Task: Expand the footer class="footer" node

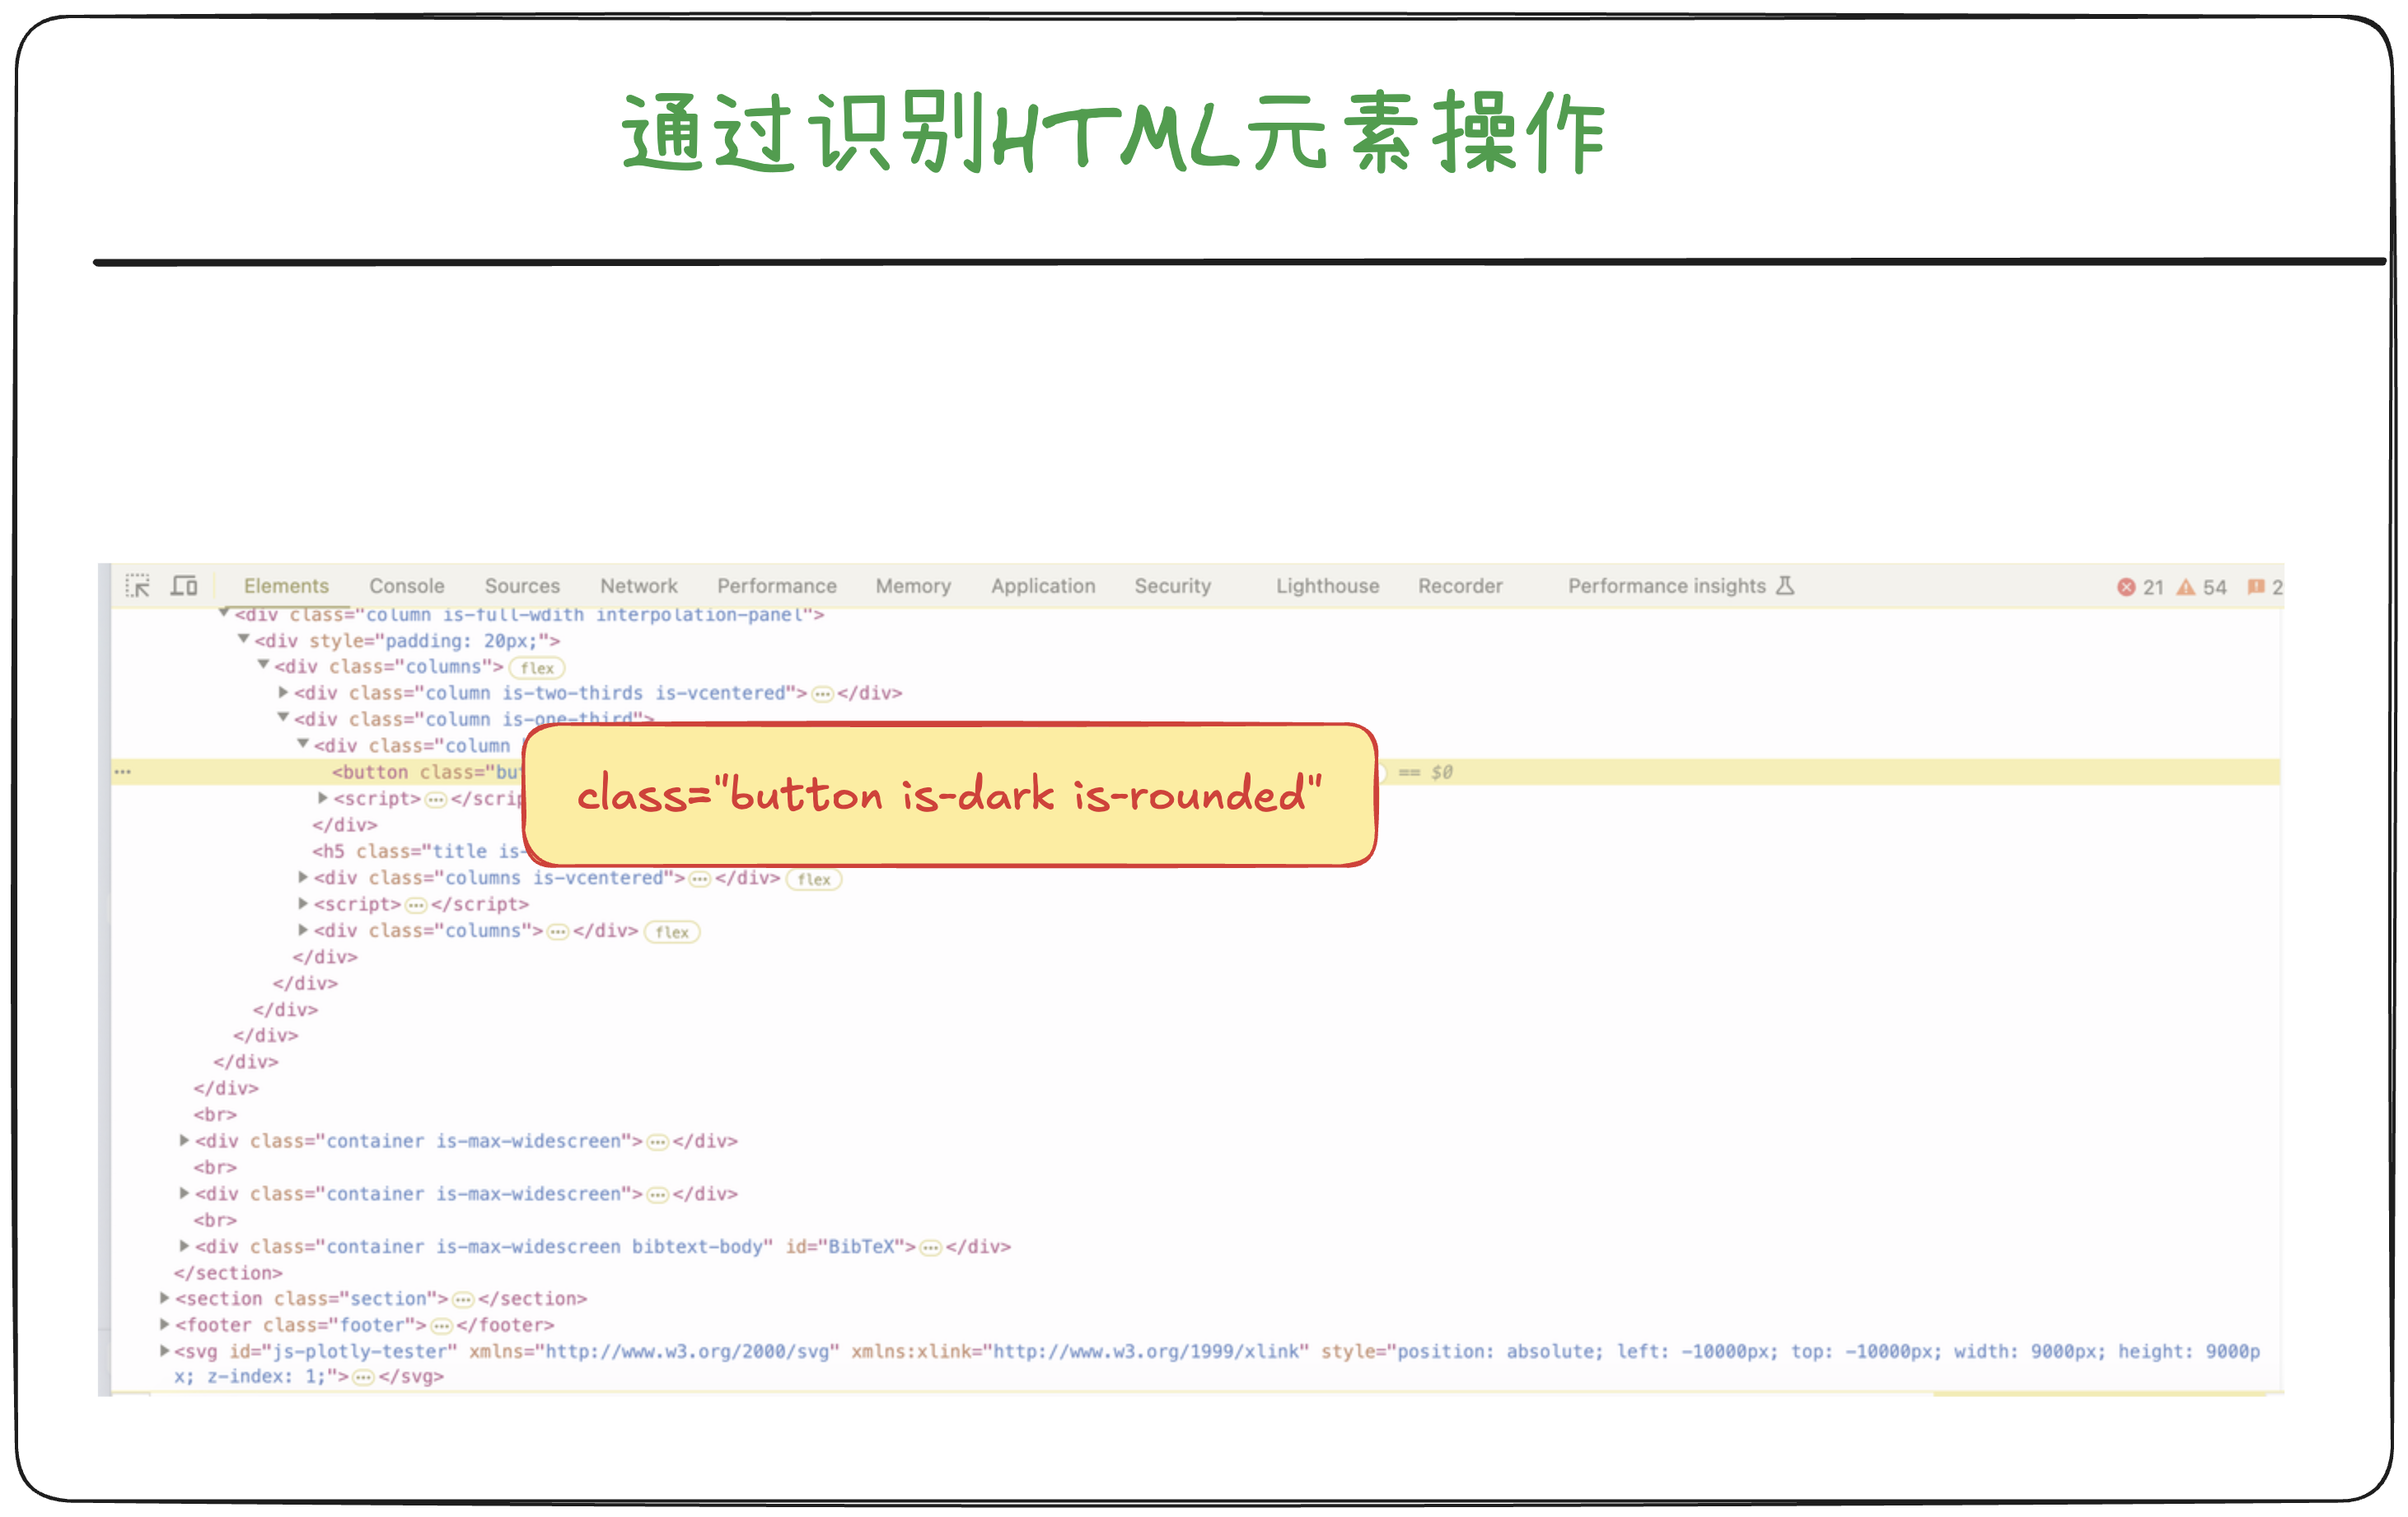Action: [165, 1324]
